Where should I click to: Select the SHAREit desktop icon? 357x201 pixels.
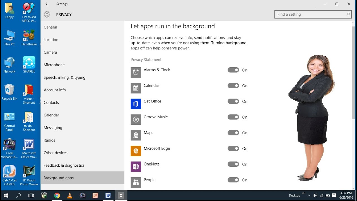click(29, 65)
